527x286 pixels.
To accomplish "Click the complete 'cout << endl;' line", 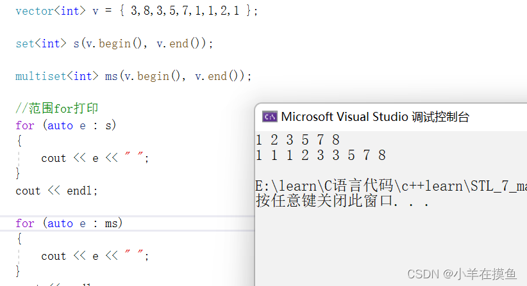I will (56, 191).
